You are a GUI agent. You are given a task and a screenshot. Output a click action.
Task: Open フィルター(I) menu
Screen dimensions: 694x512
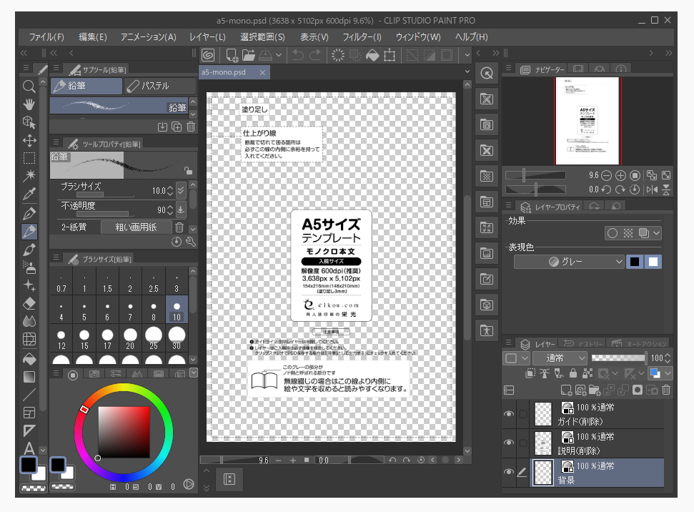362,36
